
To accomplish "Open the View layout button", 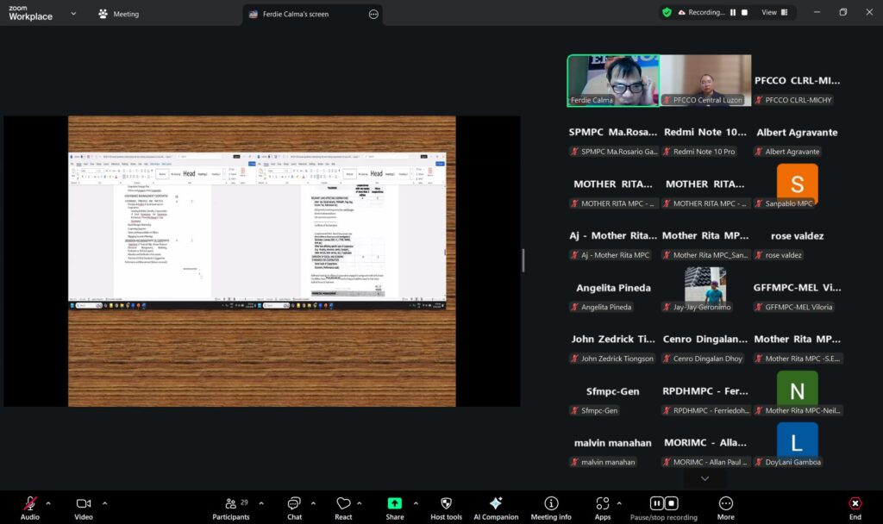I will (x=768, y=13).
